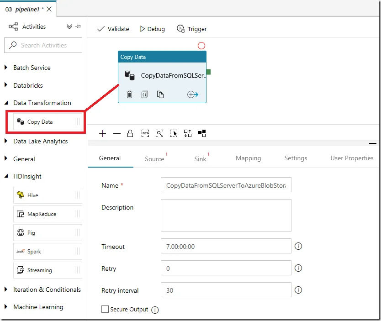Click zoom to fit 100% icon
381x321 pixels.
coord(145,133)
